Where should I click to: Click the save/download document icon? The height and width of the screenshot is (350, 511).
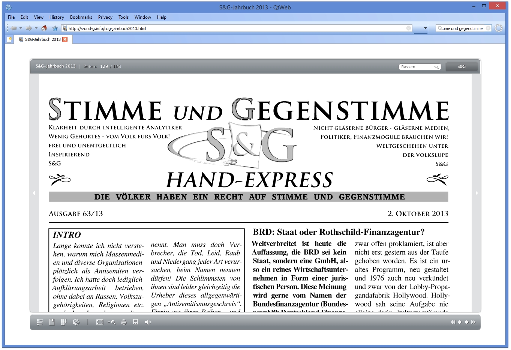pos(136,322)
